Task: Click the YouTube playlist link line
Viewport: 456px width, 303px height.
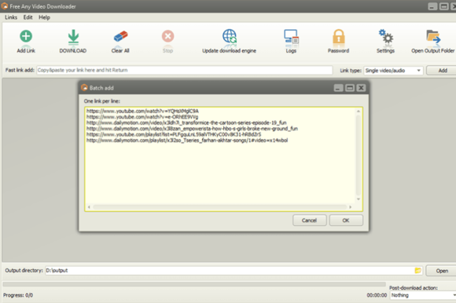Action: pyautogui.click(x=173, y=135)
